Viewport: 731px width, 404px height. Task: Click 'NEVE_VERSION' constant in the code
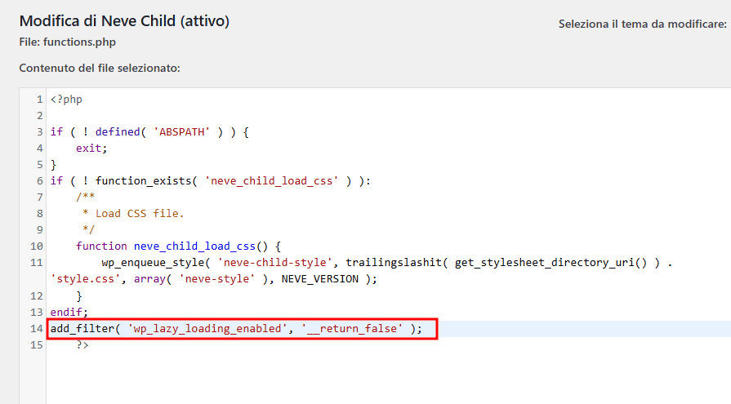pos(320,278)
